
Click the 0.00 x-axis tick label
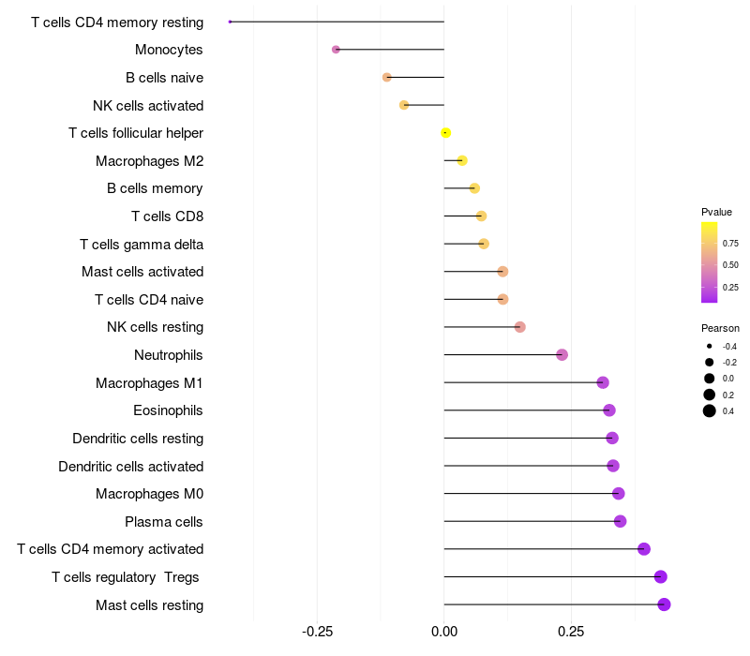click(443, 632)
